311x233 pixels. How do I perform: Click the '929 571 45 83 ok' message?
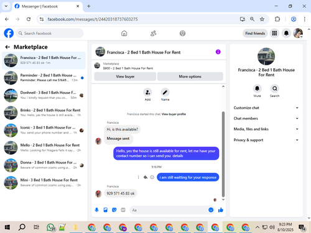click(121, 193)
